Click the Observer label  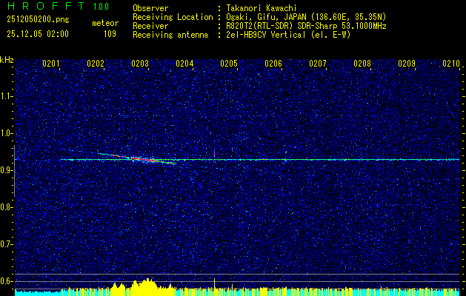150,8
